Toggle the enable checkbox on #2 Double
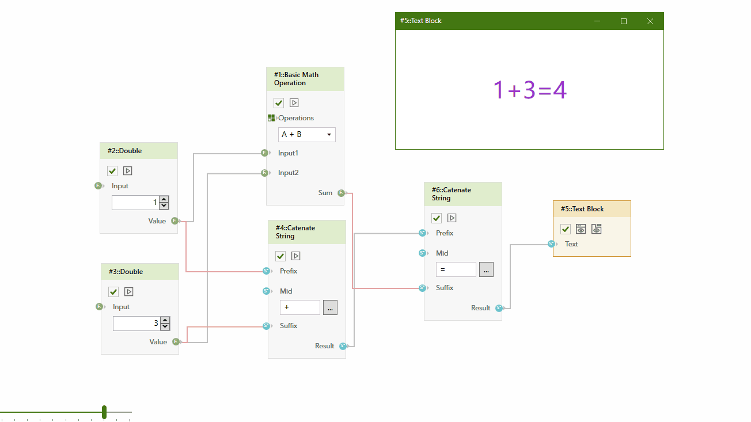 coord(112,171)
